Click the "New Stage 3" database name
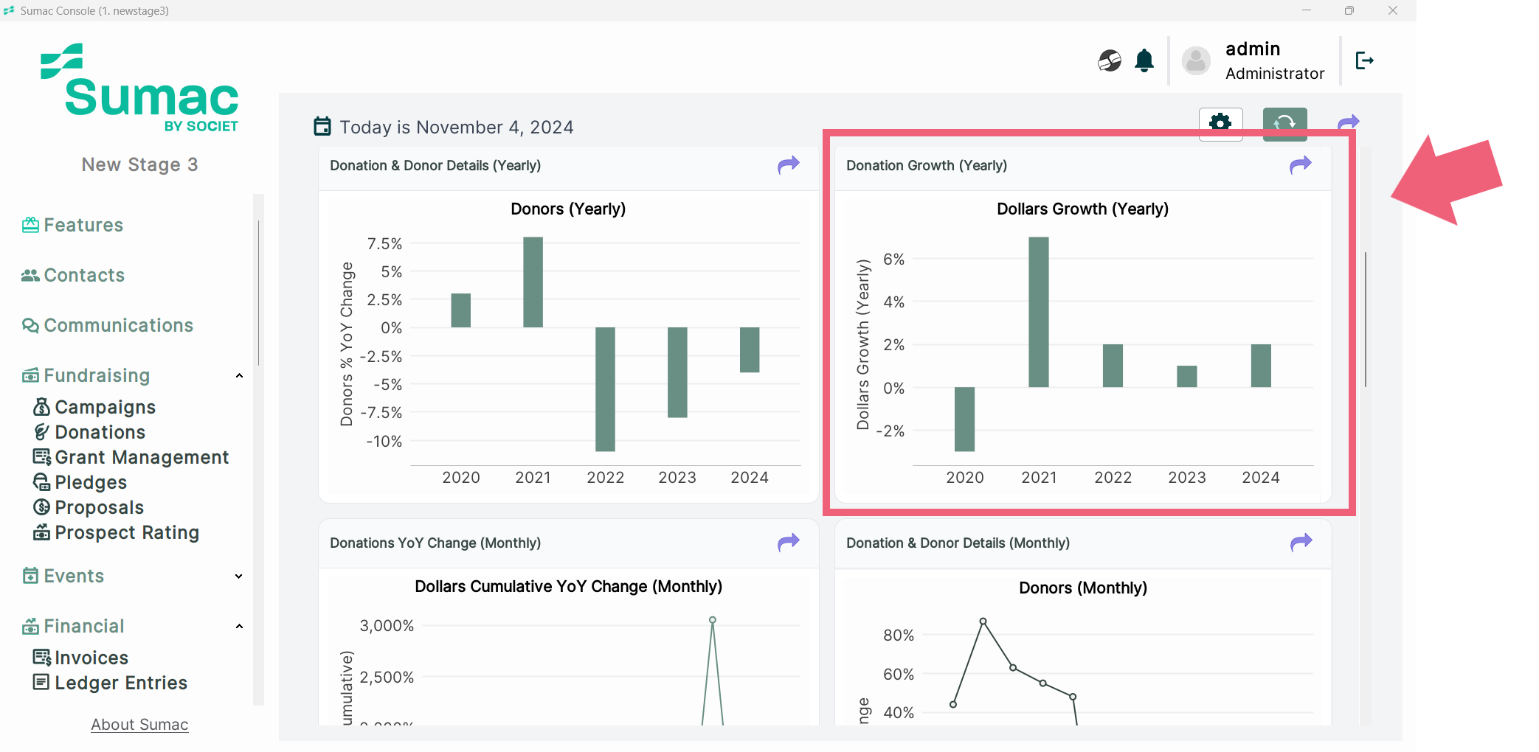 [139, 164]
